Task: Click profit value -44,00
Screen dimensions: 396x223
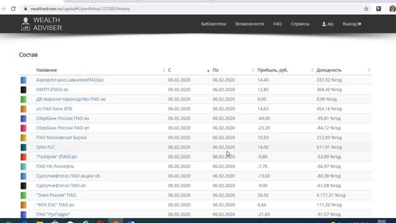Action: 264,118
